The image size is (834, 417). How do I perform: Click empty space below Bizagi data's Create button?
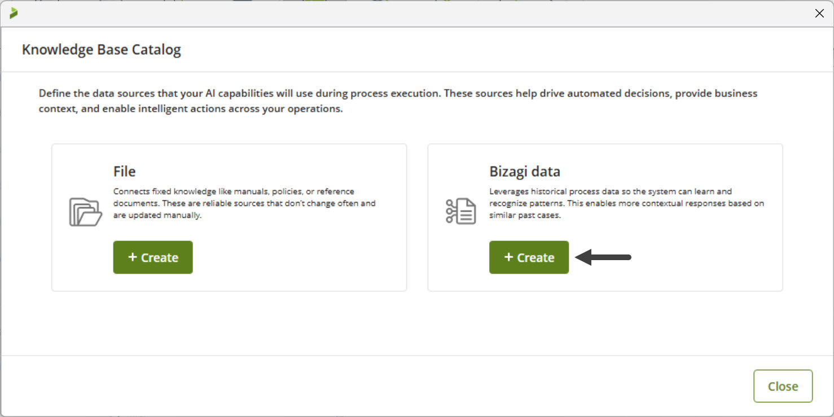tap(604, 282)
